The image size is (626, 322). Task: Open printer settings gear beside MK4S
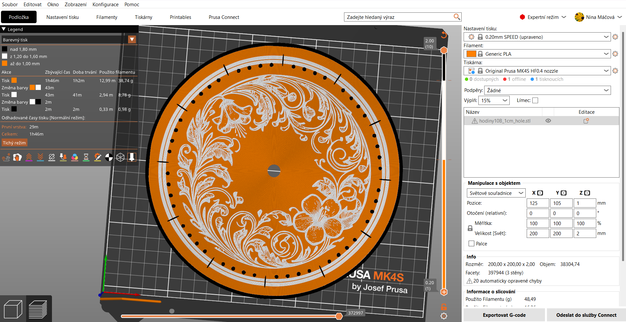pyautogui.click(x=615, y=71)
